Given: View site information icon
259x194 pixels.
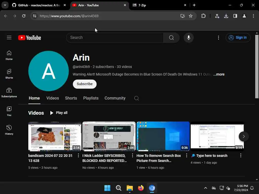Looking at the screenshot, I should 35,16.
